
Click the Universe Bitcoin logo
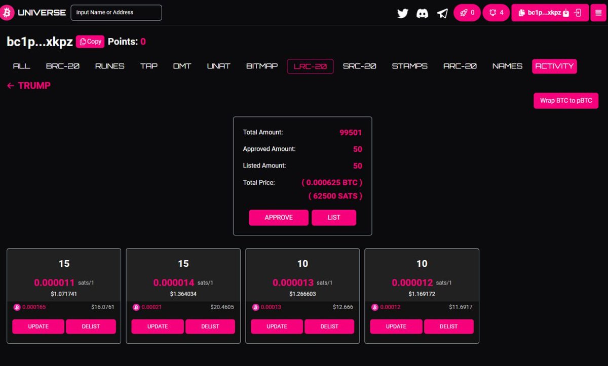pos(8,13)
